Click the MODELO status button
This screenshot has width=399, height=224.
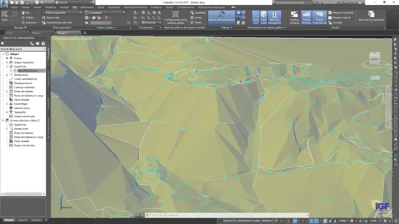click(267, 221)
